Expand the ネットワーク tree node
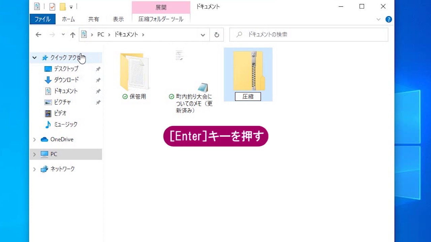Screen dimensions: 431x242 (34, 169)
